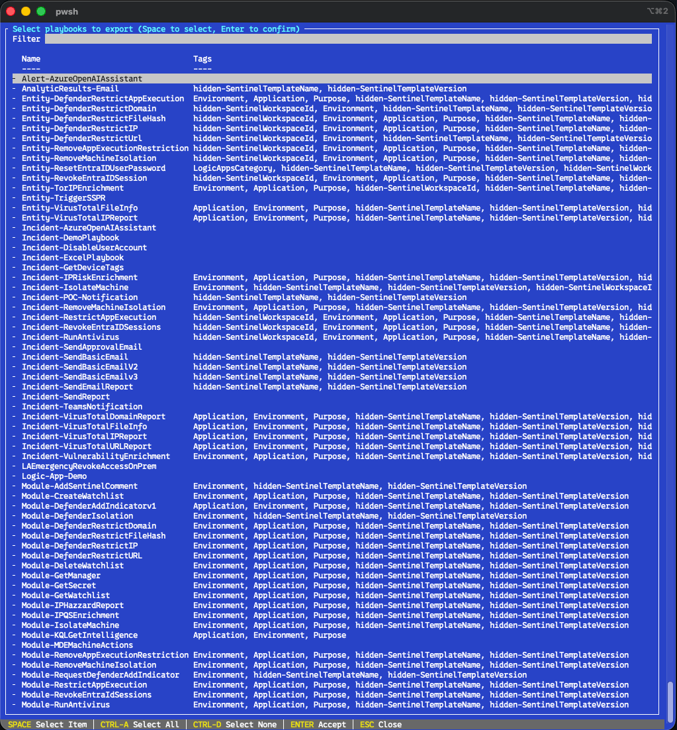Toggle selection of the AnalyticResults-Email playbook

coord(70,89)
